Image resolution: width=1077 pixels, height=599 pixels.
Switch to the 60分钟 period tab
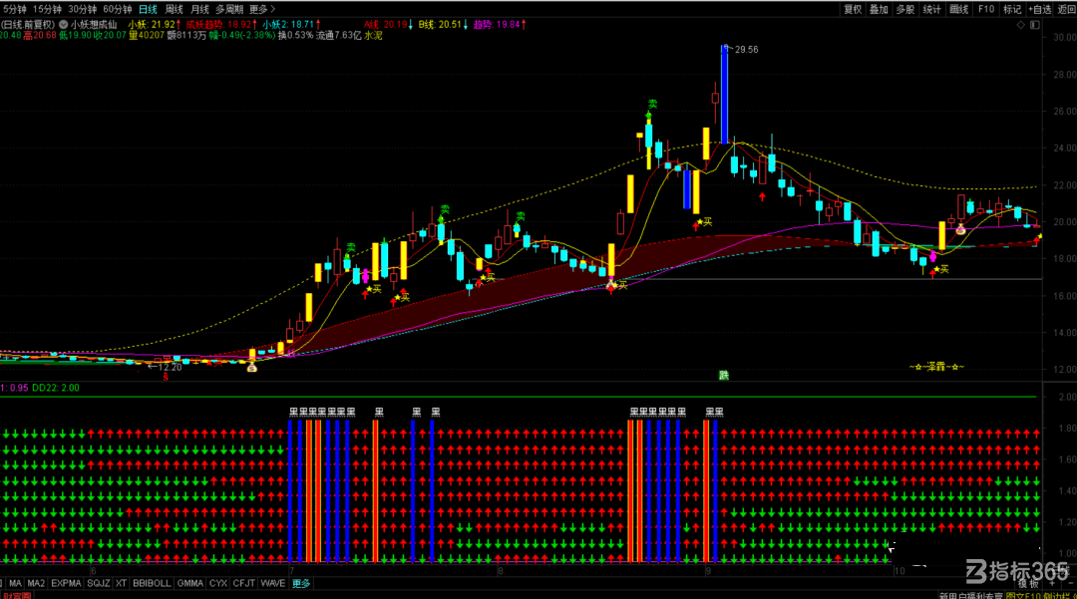(x=117, y=9)
